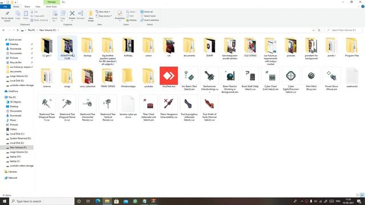Image resolution: width=365 pixels, height=205 pixels.
Task: Select System Reserved (D:) drive
Action: point(21,138)
